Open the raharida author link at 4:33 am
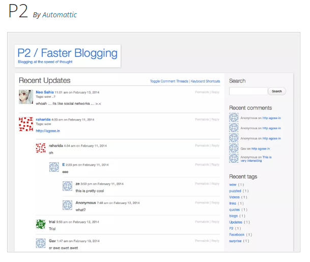The width and height of the screenshot is (310, 262). (43, 120)
